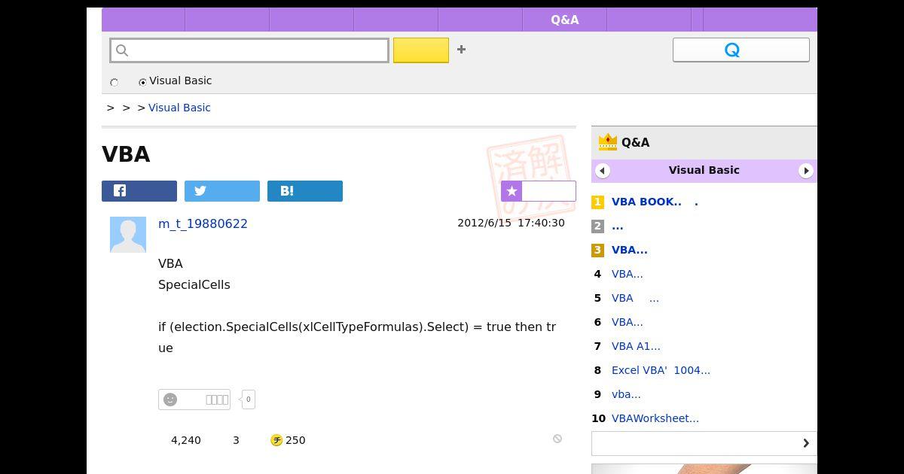Open ranking item 9 vba...
This screenshot has width=904, height=474.
tap(626, 394)
